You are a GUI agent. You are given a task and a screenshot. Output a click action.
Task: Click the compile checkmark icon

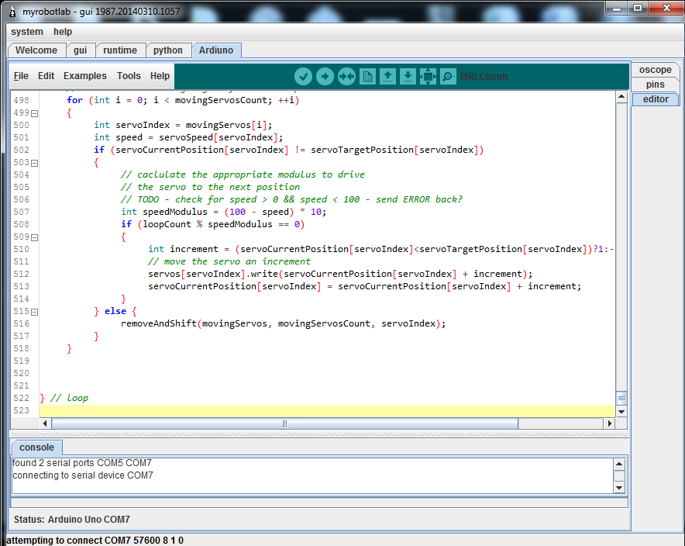(x=303, y=76)
